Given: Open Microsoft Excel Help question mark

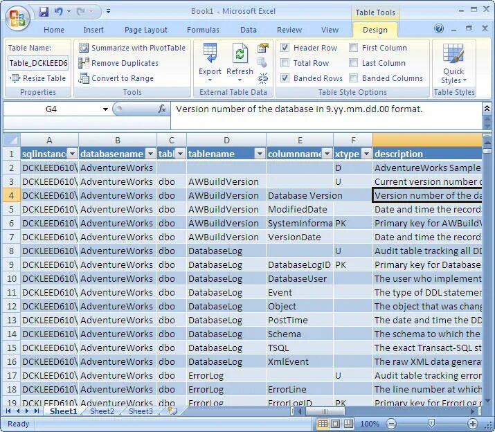Looking at the screenshot, I should (x=439, y=29).
